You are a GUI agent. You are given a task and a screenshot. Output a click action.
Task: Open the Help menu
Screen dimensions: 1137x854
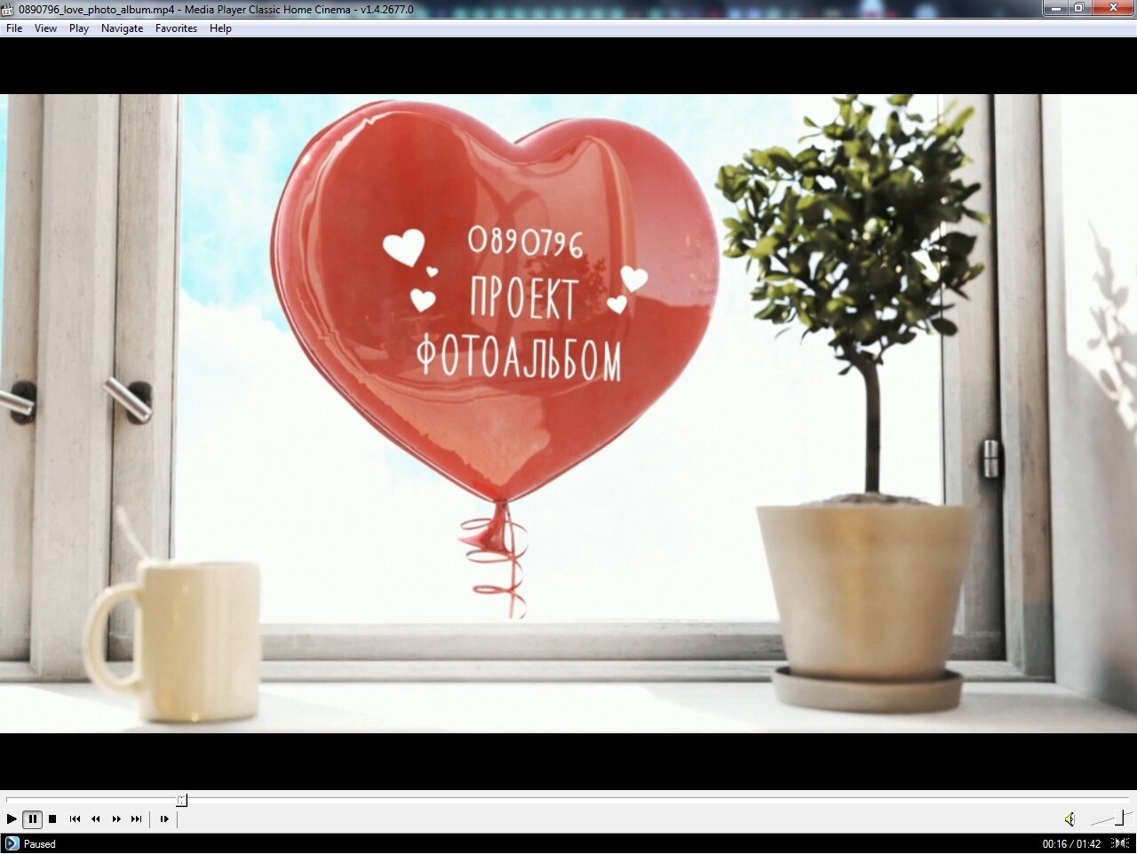(220, 28)
